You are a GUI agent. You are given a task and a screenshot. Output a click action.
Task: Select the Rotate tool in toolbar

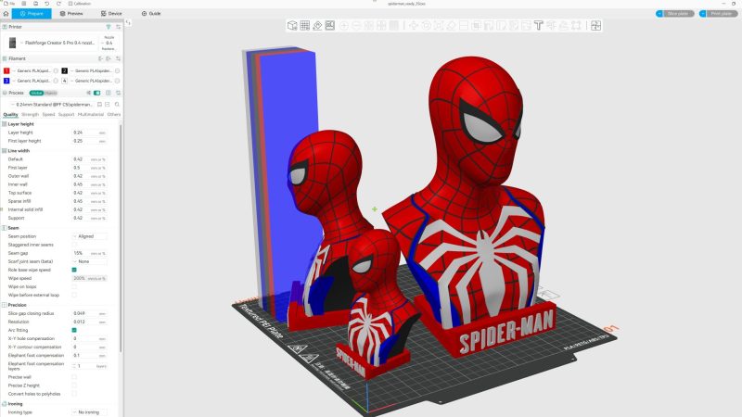(x=426, y=26)
